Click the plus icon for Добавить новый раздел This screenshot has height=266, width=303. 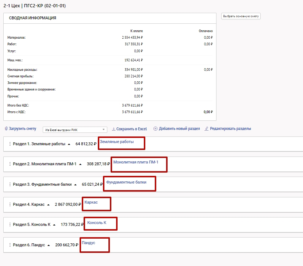click(x=155, y=129)
